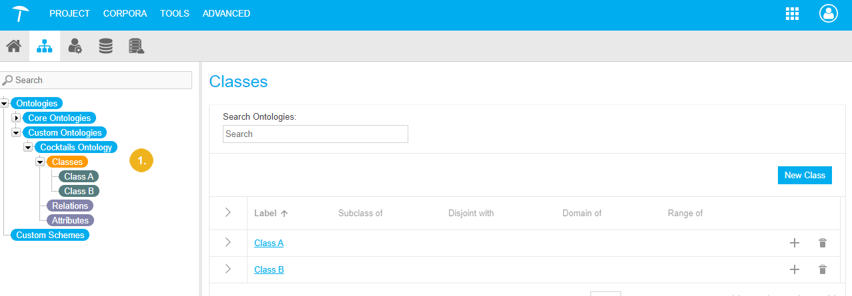Open the user profile avatar
The width and height of the screenshot is (852, 296).
coord(828,13)
